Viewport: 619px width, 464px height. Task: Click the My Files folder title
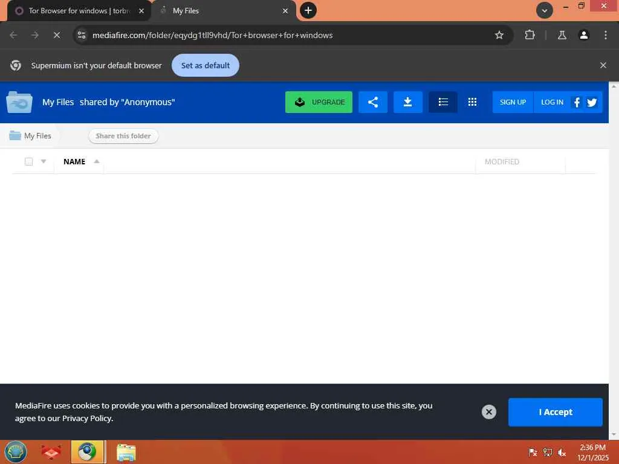(58, 102)
